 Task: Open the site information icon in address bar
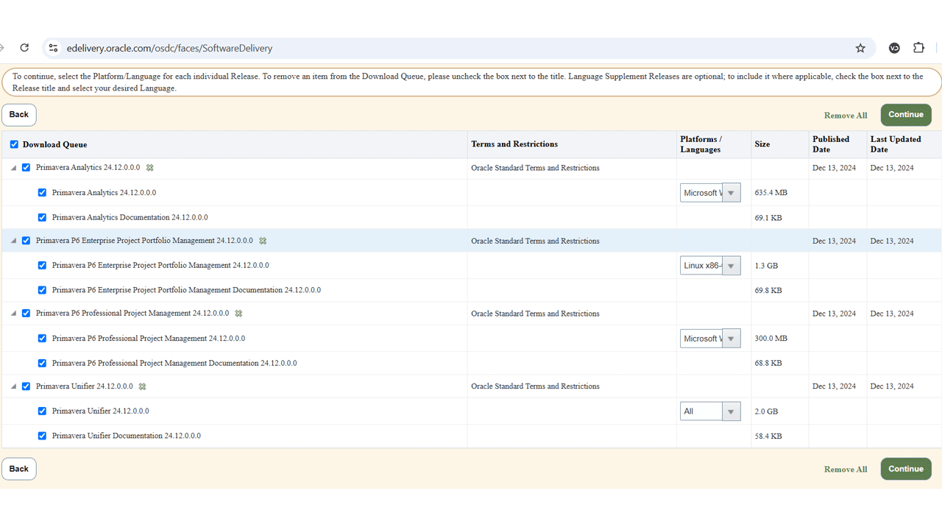(x=53, y=48)
